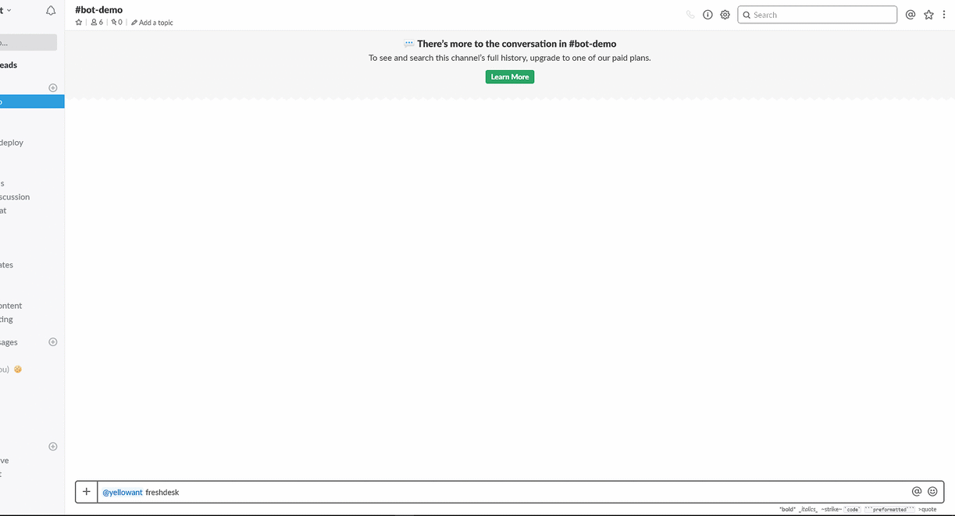Click the #bot-demo channel title
This screenshot has width=955, height=516.
[x=98, y=10]
